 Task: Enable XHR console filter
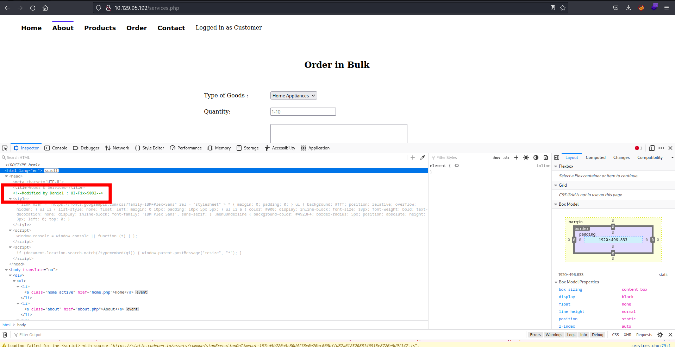pos(627,335)
